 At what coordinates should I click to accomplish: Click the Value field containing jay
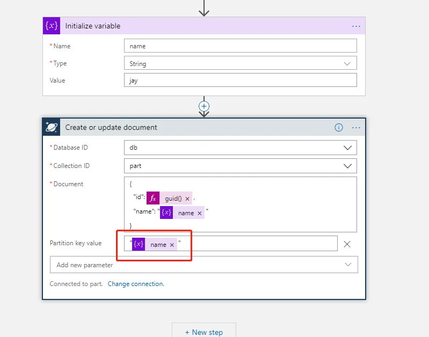241,80
